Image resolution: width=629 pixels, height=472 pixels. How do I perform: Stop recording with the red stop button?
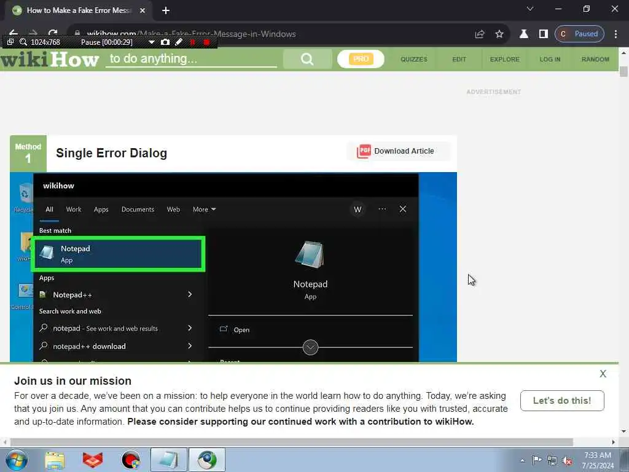pos(206,42)
